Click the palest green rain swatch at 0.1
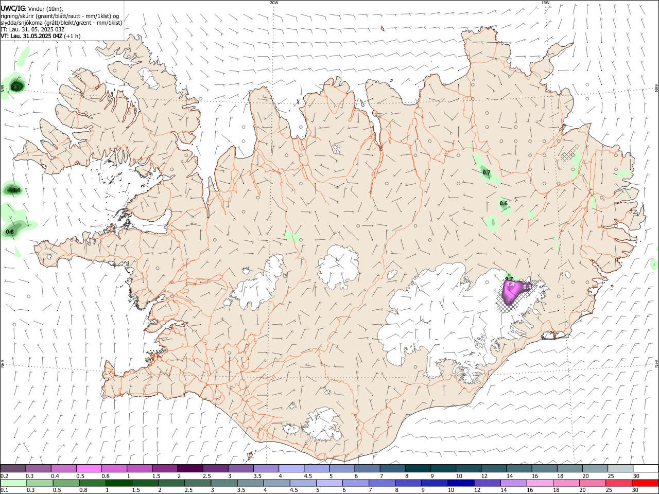The image size is (659, 494). point(14,483)
